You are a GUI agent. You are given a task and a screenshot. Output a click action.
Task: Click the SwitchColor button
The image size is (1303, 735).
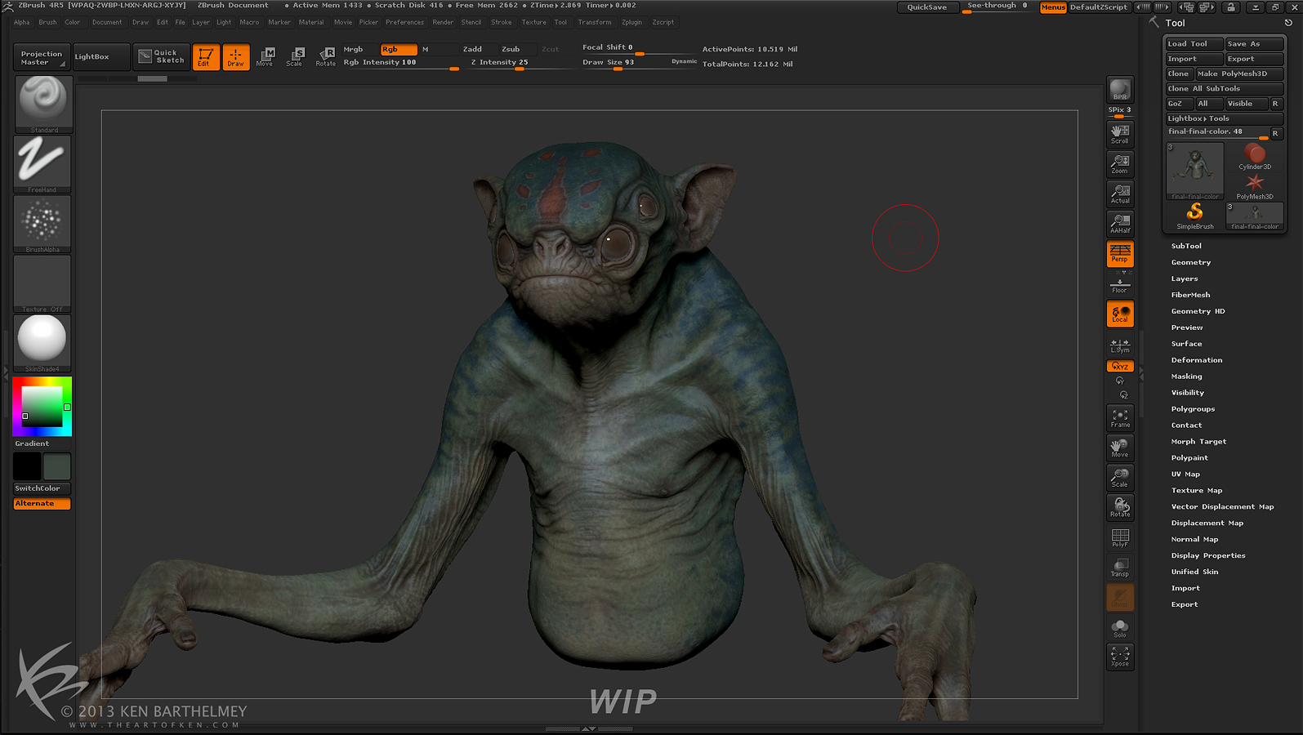42,488
